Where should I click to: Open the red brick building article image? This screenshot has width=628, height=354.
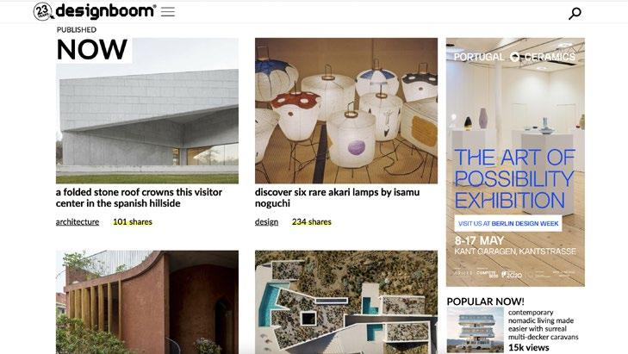[147, 302]
